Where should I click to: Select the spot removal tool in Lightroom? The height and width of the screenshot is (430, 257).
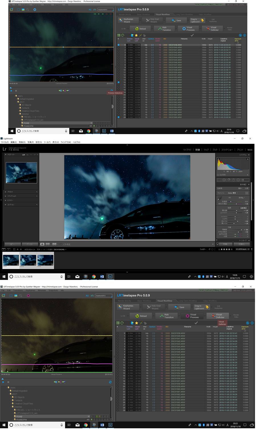tap(224, 180)
